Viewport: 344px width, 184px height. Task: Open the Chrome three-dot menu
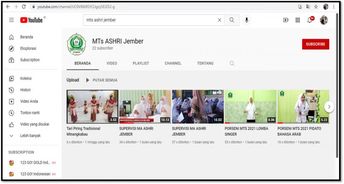tap(334, 7)
